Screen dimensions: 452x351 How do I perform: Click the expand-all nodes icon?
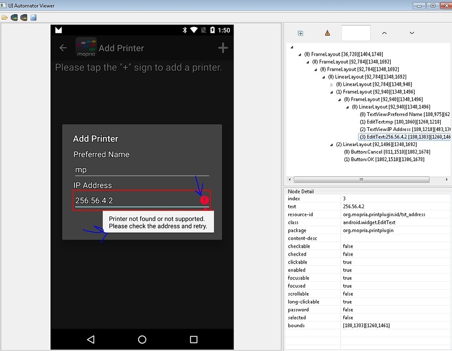point(300,33)
